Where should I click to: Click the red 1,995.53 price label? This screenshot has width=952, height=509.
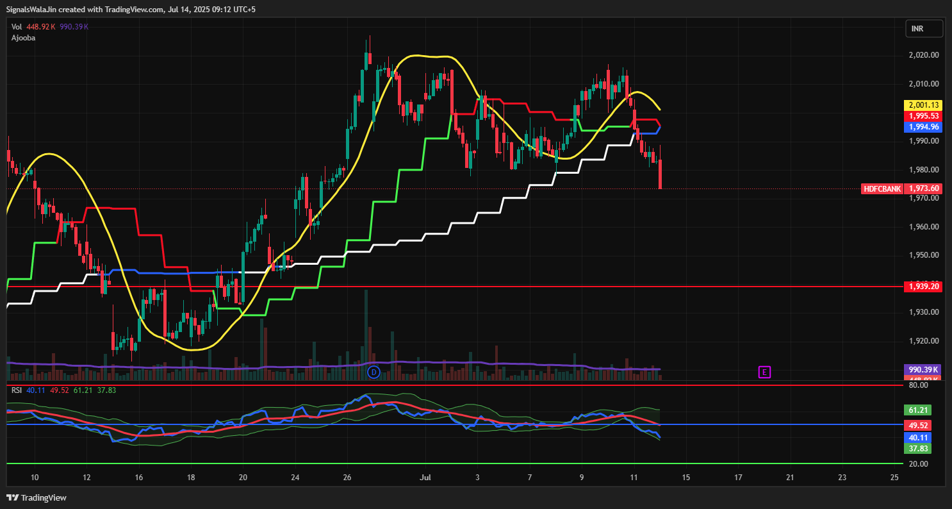924,116
